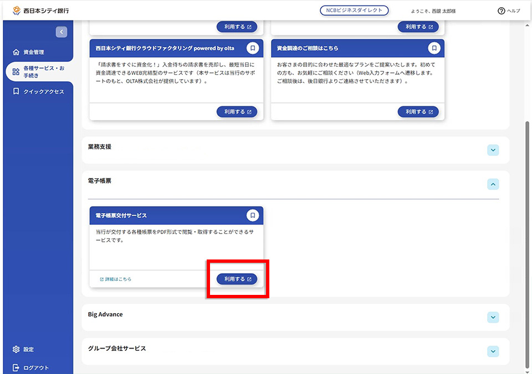Screen dimensions: 532x374
Task: Open the 詳細はこちら link
Action: click(x=115, y=279)
